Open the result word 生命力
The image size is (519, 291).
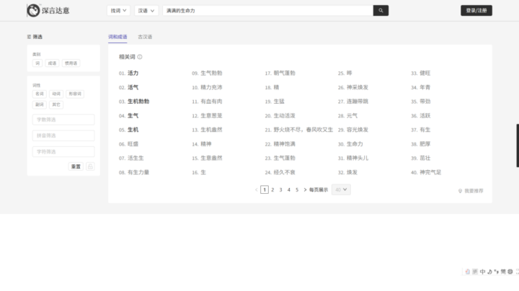pyautogui.click(x=355, y=144)
